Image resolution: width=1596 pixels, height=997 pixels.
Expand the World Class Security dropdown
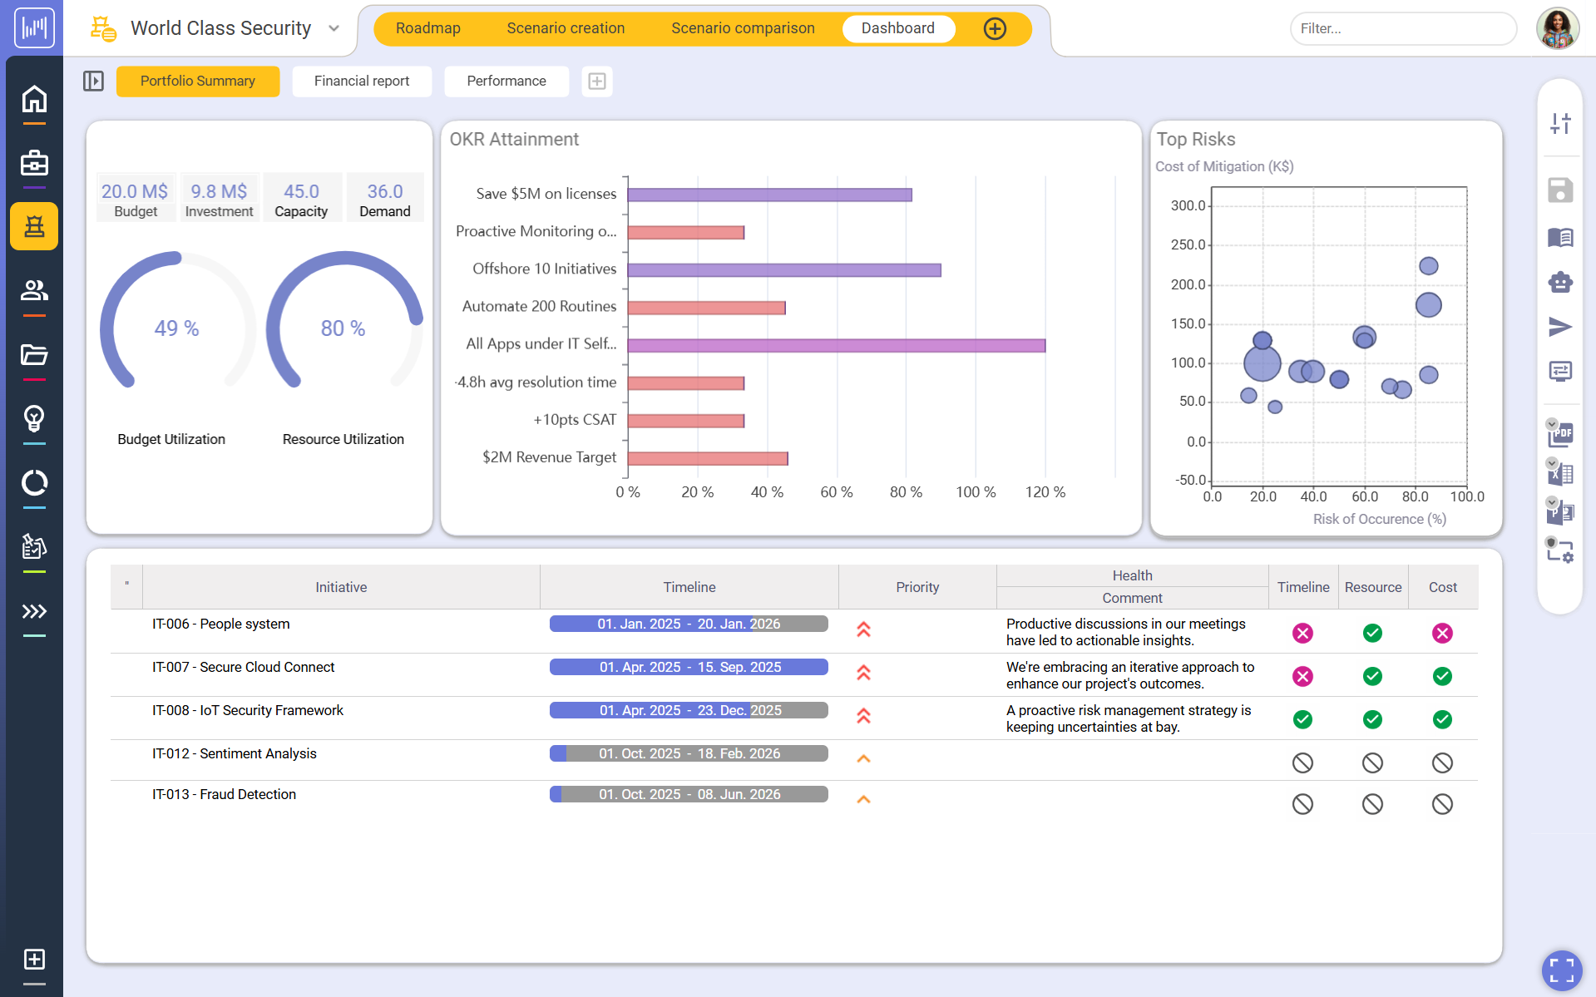point(334,28)
